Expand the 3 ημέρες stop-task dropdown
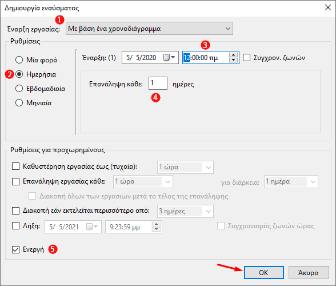The width and height of the screenshot is (336, 286). pyautogui.click(x=185, y=211)
